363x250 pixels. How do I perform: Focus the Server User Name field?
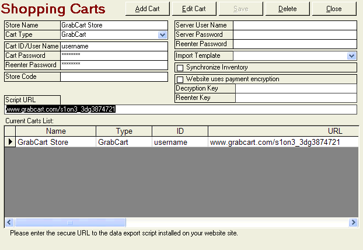coord(295,25)
